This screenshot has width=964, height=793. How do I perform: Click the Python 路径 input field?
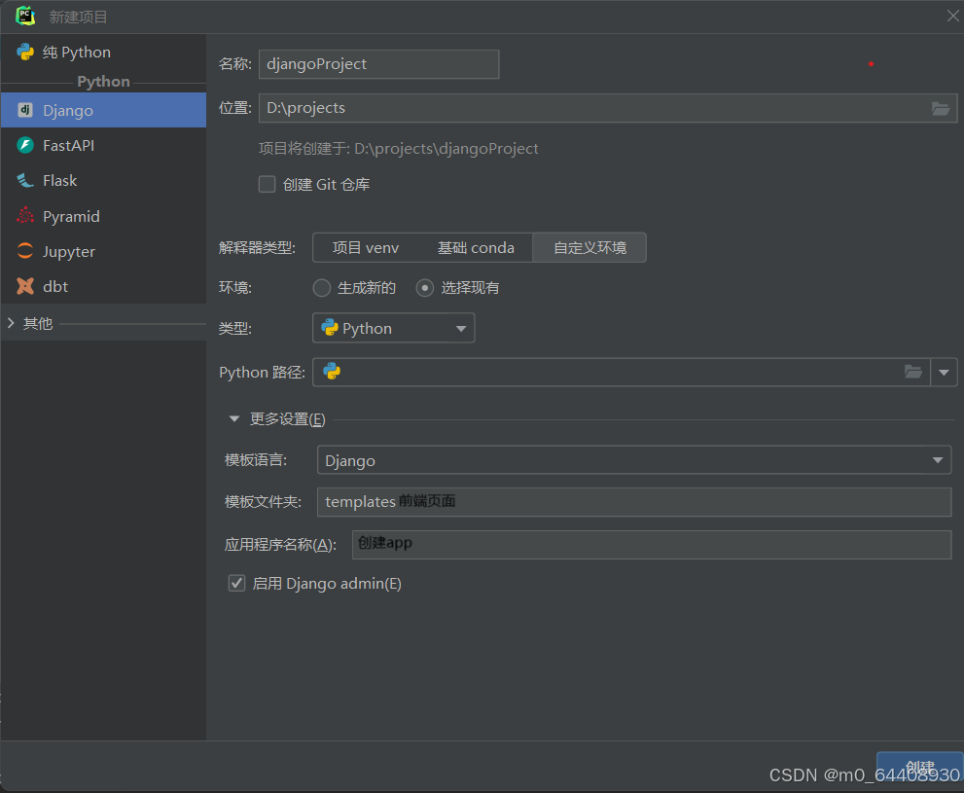[x=621, y=372]
